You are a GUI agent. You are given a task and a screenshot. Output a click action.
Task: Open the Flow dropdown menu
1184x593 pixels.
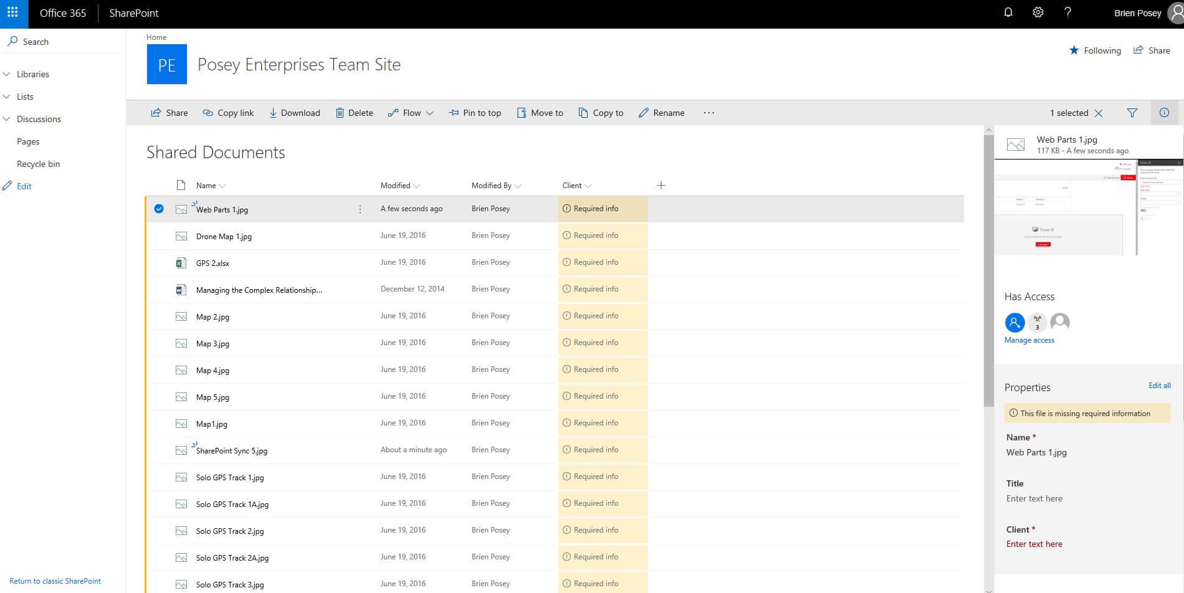(411, 113)
